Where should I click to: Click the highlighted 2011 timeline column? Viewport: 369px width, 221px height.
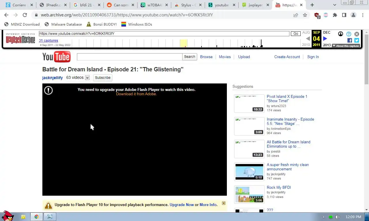(x=184, y=43)
